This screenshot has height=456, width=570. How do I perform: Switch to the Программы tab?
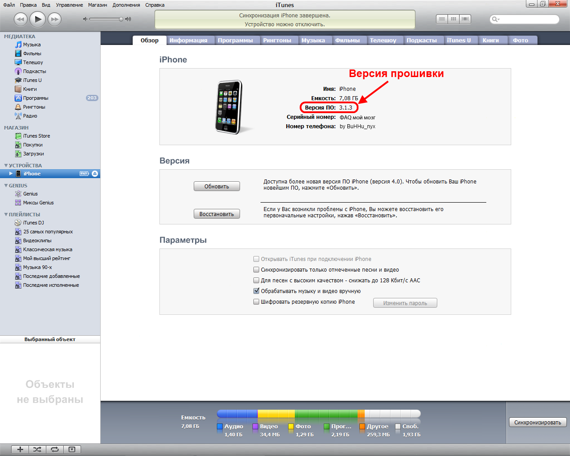pyautogui.click(x=235, y=40)
